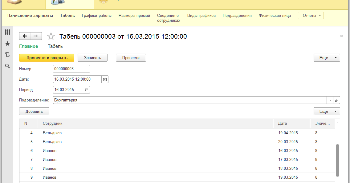This screenshot has width=350, height=183.
Task: Click date cell 16.03.2015 in table
Action: (x=288, y=151)
